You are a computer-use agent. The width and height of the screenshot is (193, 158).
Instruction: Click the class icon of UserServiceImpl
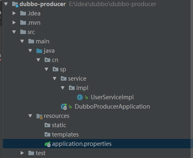tap(80, 97)
